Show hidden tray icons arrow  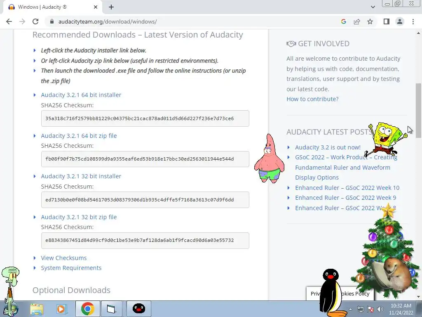(350, 309)
